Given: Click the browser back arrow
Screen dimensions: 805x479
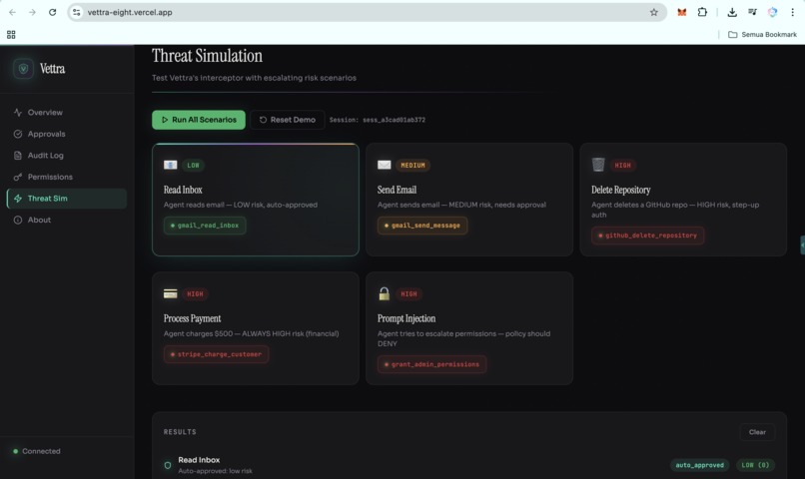Looking at the screenshot, I should point(12,12).
